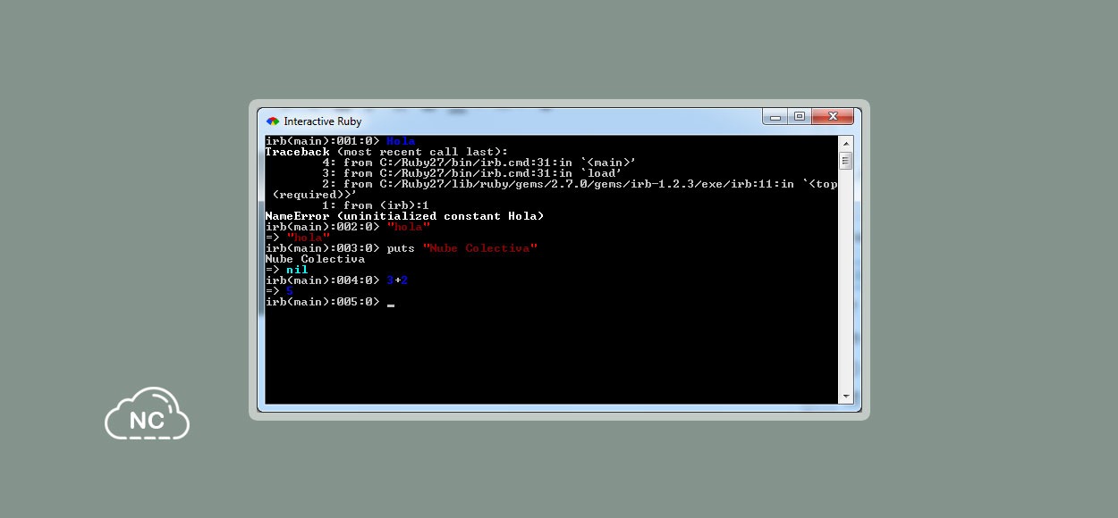
Task: Click the Nube Colectiva output line
Action: click(315, 259)
